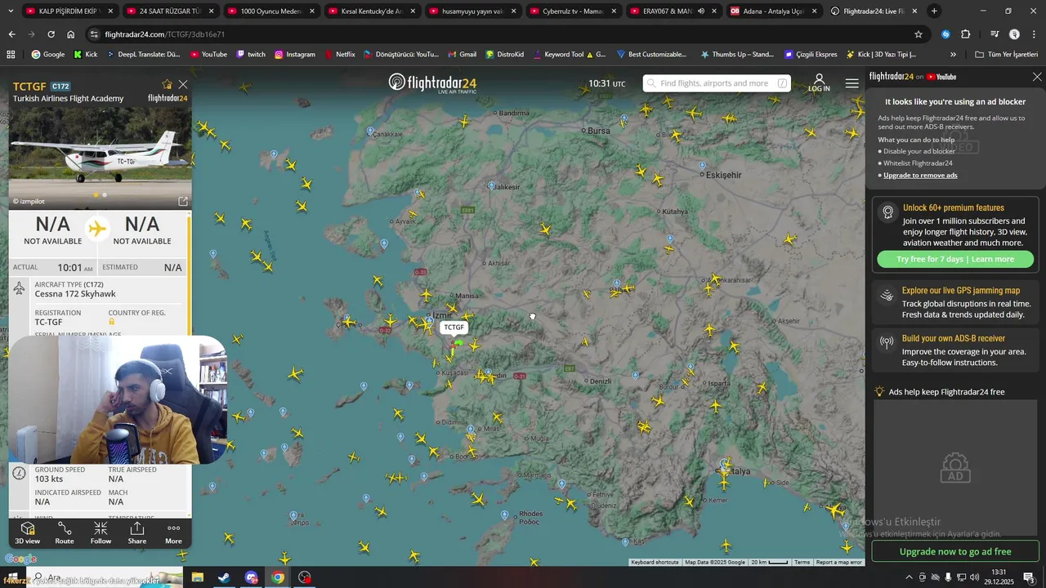Screen dimensions: 1046x588
Task: Open the 3D view for TCTGF
Action: point(27,532)
